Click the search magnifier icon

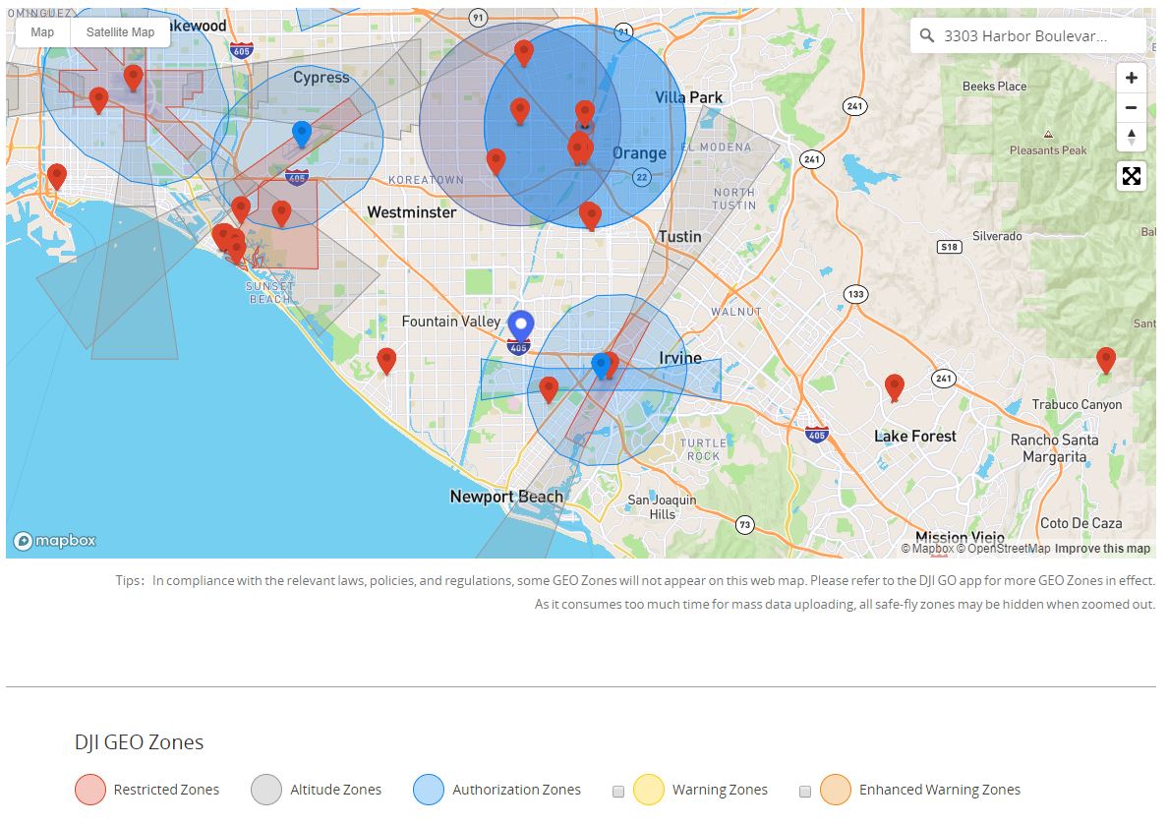pyautogui.click(x=926, y=35)
